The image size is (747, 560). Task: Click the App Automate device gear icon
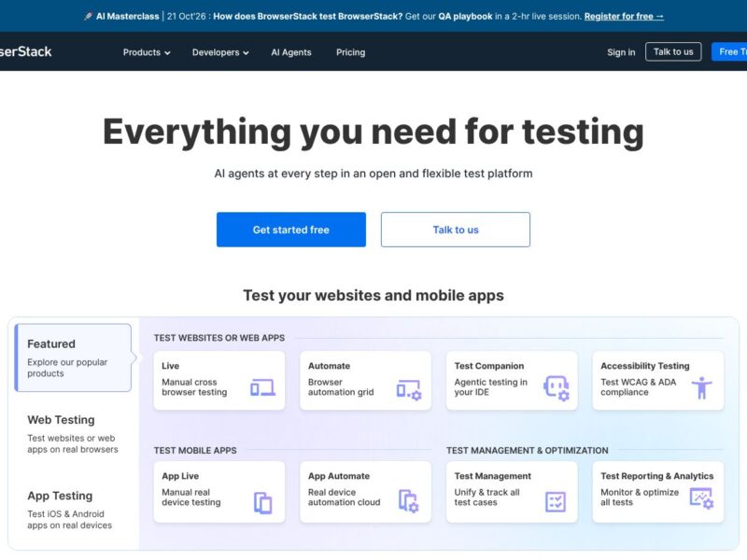tap(408, 501)
